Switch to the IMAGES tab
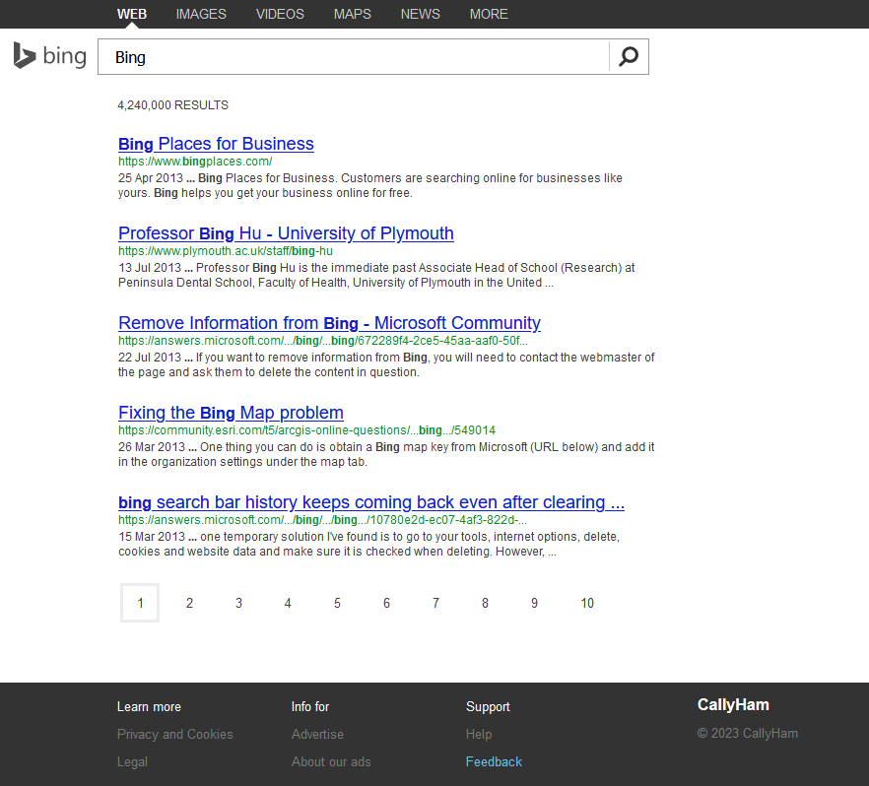Image resolution: width=869 pixels, height=786 pixels. pos(201,14)
